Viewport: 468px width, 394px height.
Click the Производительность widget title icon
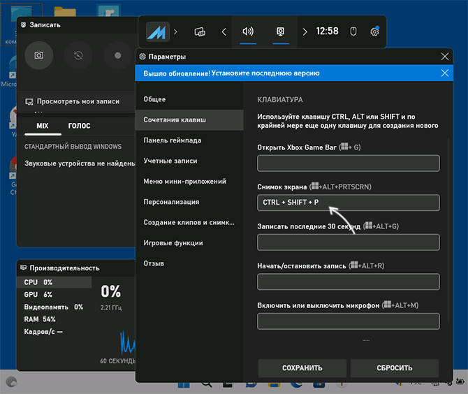pos(23,268)
